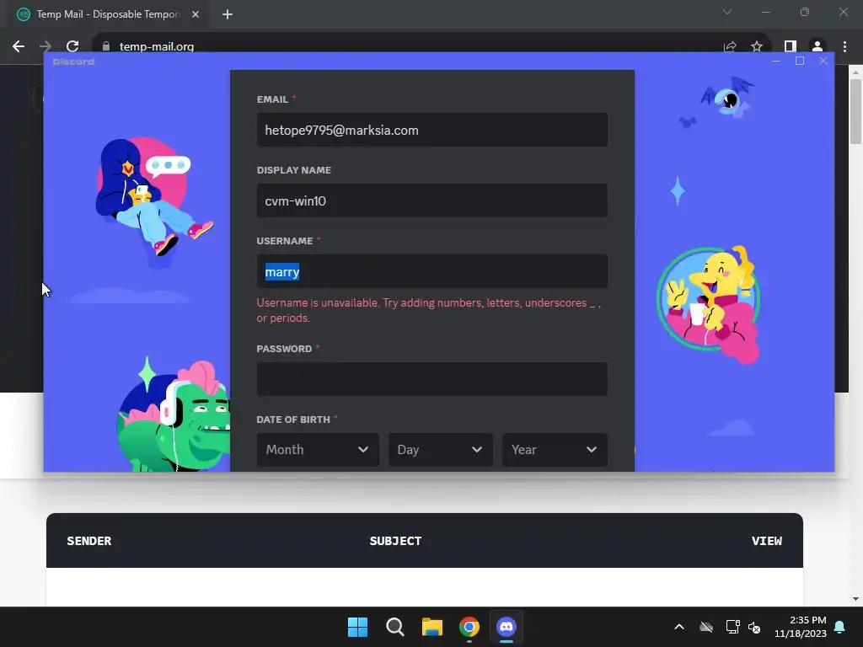Click the Discord title bar logo text

pos(74,61)
